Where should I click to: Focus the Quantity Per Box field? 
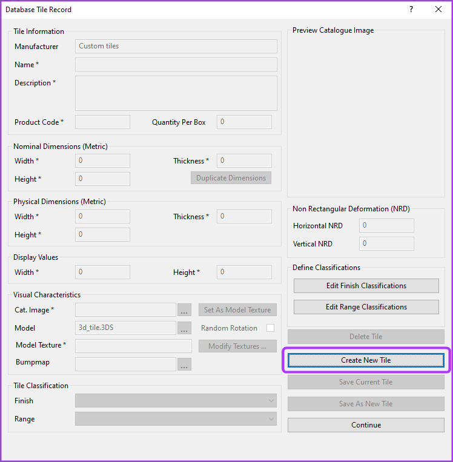pyautogui.click(x=244, y=122)
